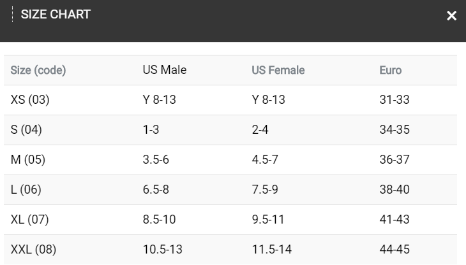Click the XL (07) size cell

click(30, 220)
